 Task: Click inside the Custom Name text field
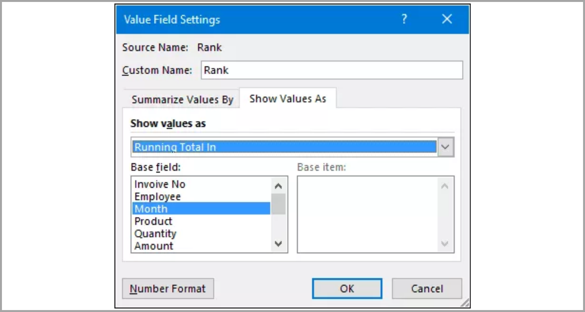331,70
